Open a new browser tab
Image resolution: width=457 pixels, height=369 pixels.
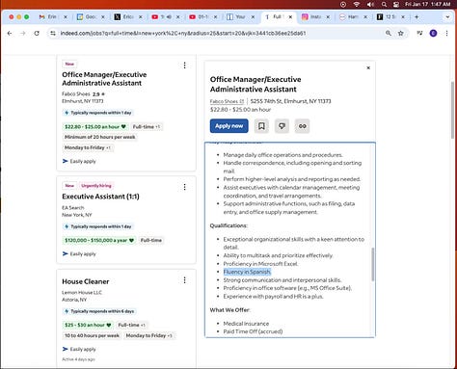click(417, 16)
